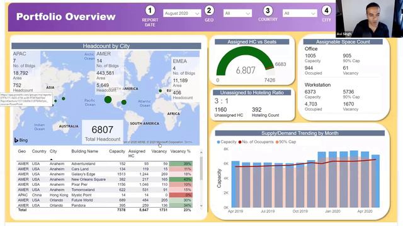Click the No. of Occupants legend marker
Screen dimensions: 403x226
coord(240,142)
